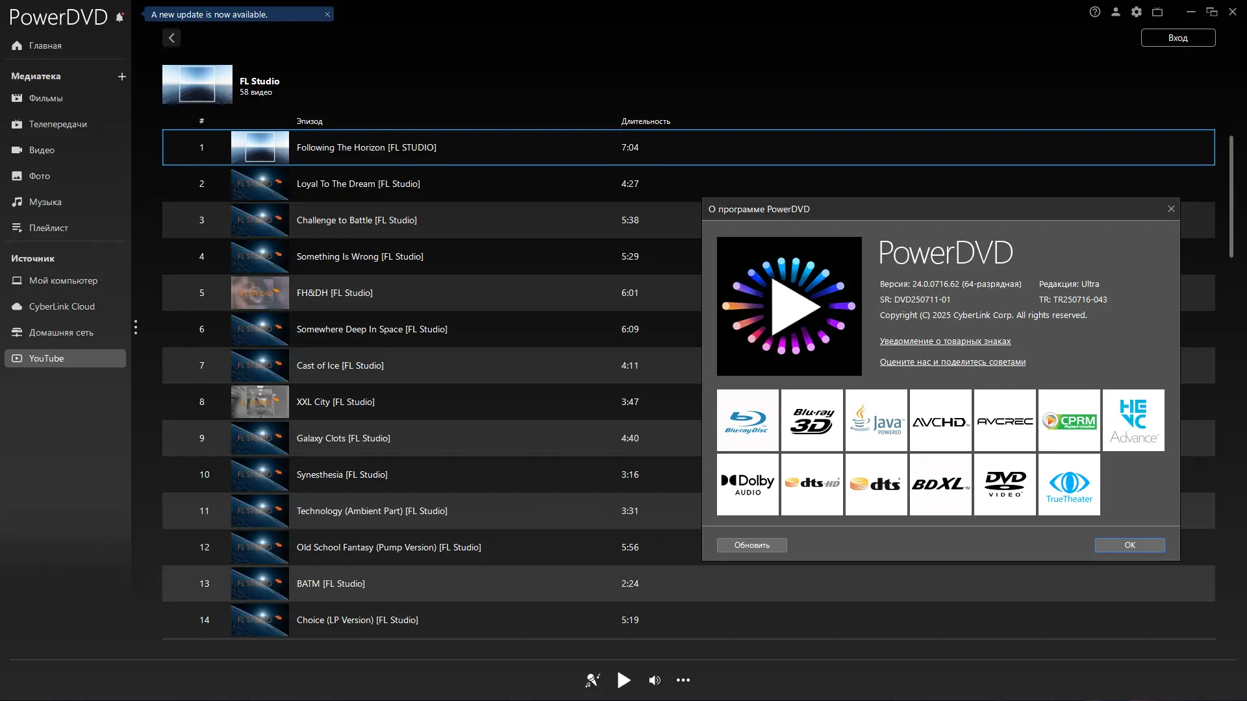This screenshot has width=1247, height=701.
Task: Click the TV mode icon
Action: (x=1157, y=12)
